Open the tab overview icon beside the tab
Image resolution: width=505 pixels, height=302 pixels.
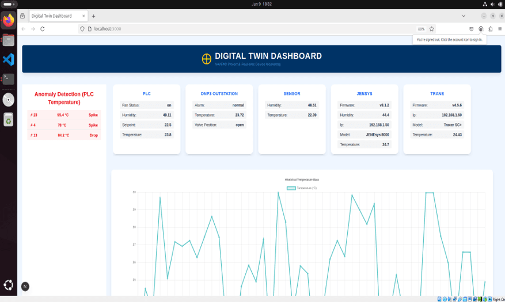(x=22, y=16)
